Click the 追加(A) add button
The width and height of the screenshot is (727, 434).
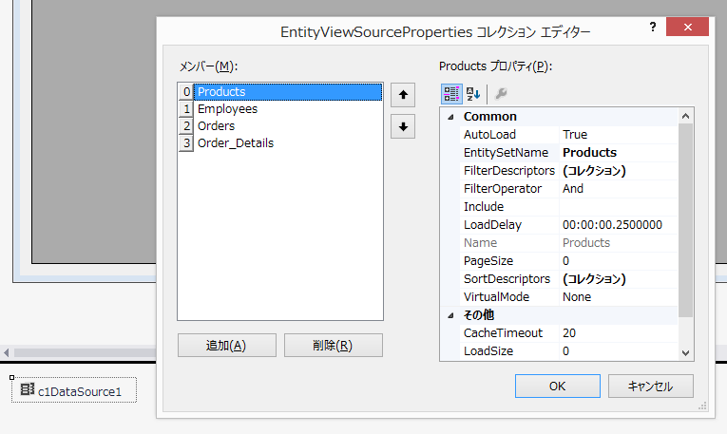(x=227, y=345)
